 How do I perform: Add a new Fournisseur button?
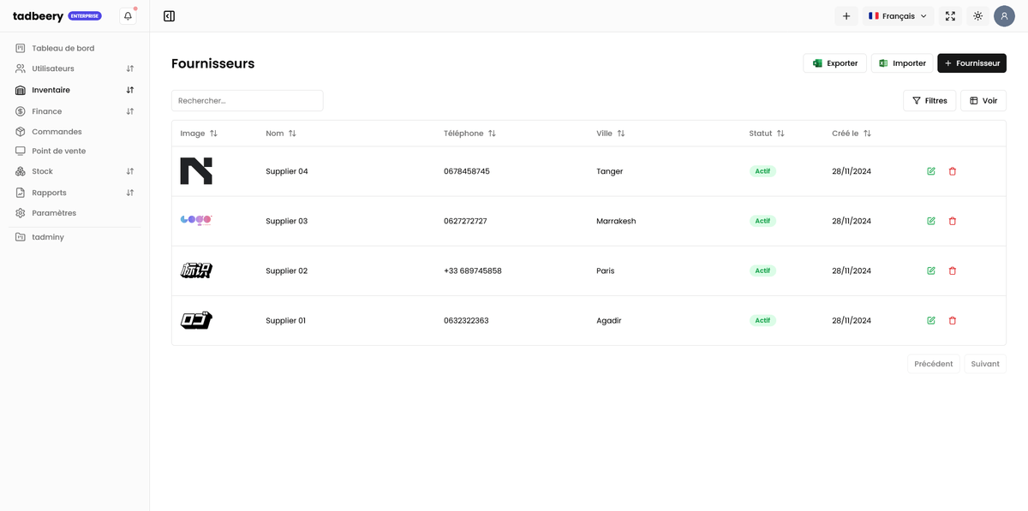[971, 63]
